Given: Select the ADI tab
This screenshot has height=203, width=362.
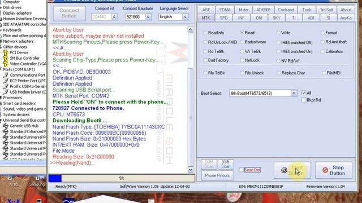Looking at the screenshot, I should tap(311, 18).
